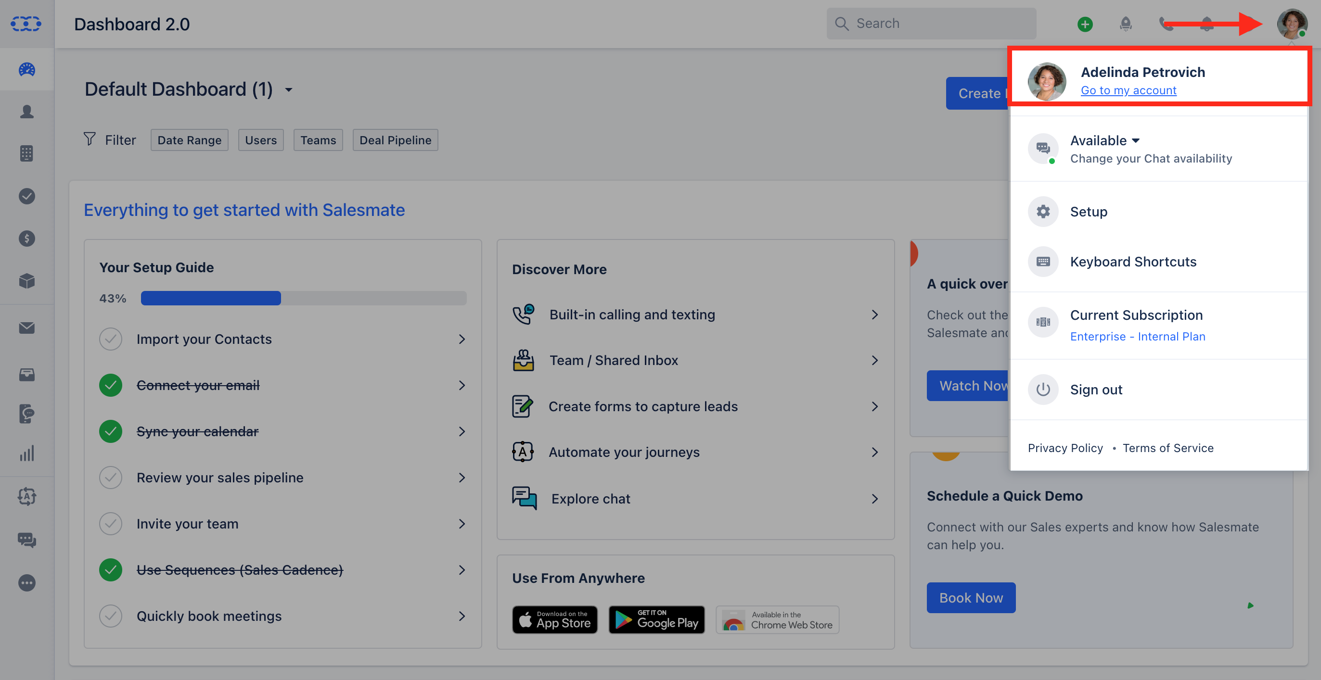Click the Keyboard Shortcuts keyboard icon
This screenshot has width=1321, height=680.
[1043, 261]
